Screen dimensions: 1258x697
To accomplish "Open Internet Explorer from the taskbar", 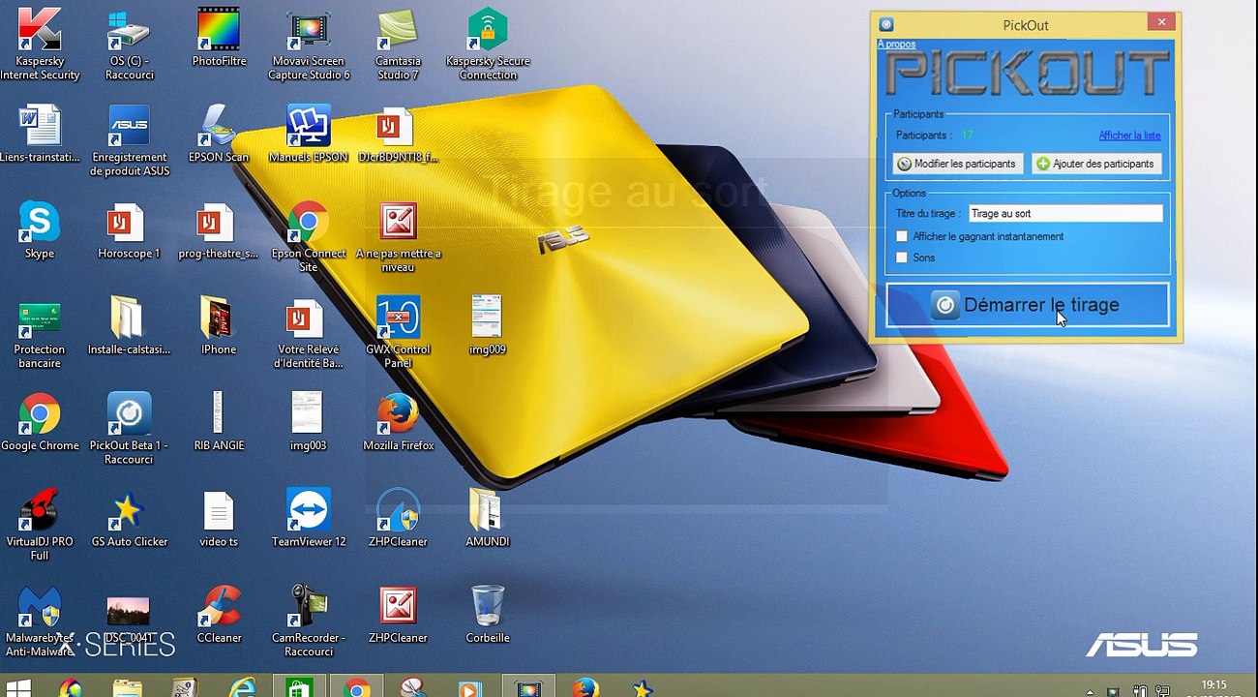I will coord(243,688).
